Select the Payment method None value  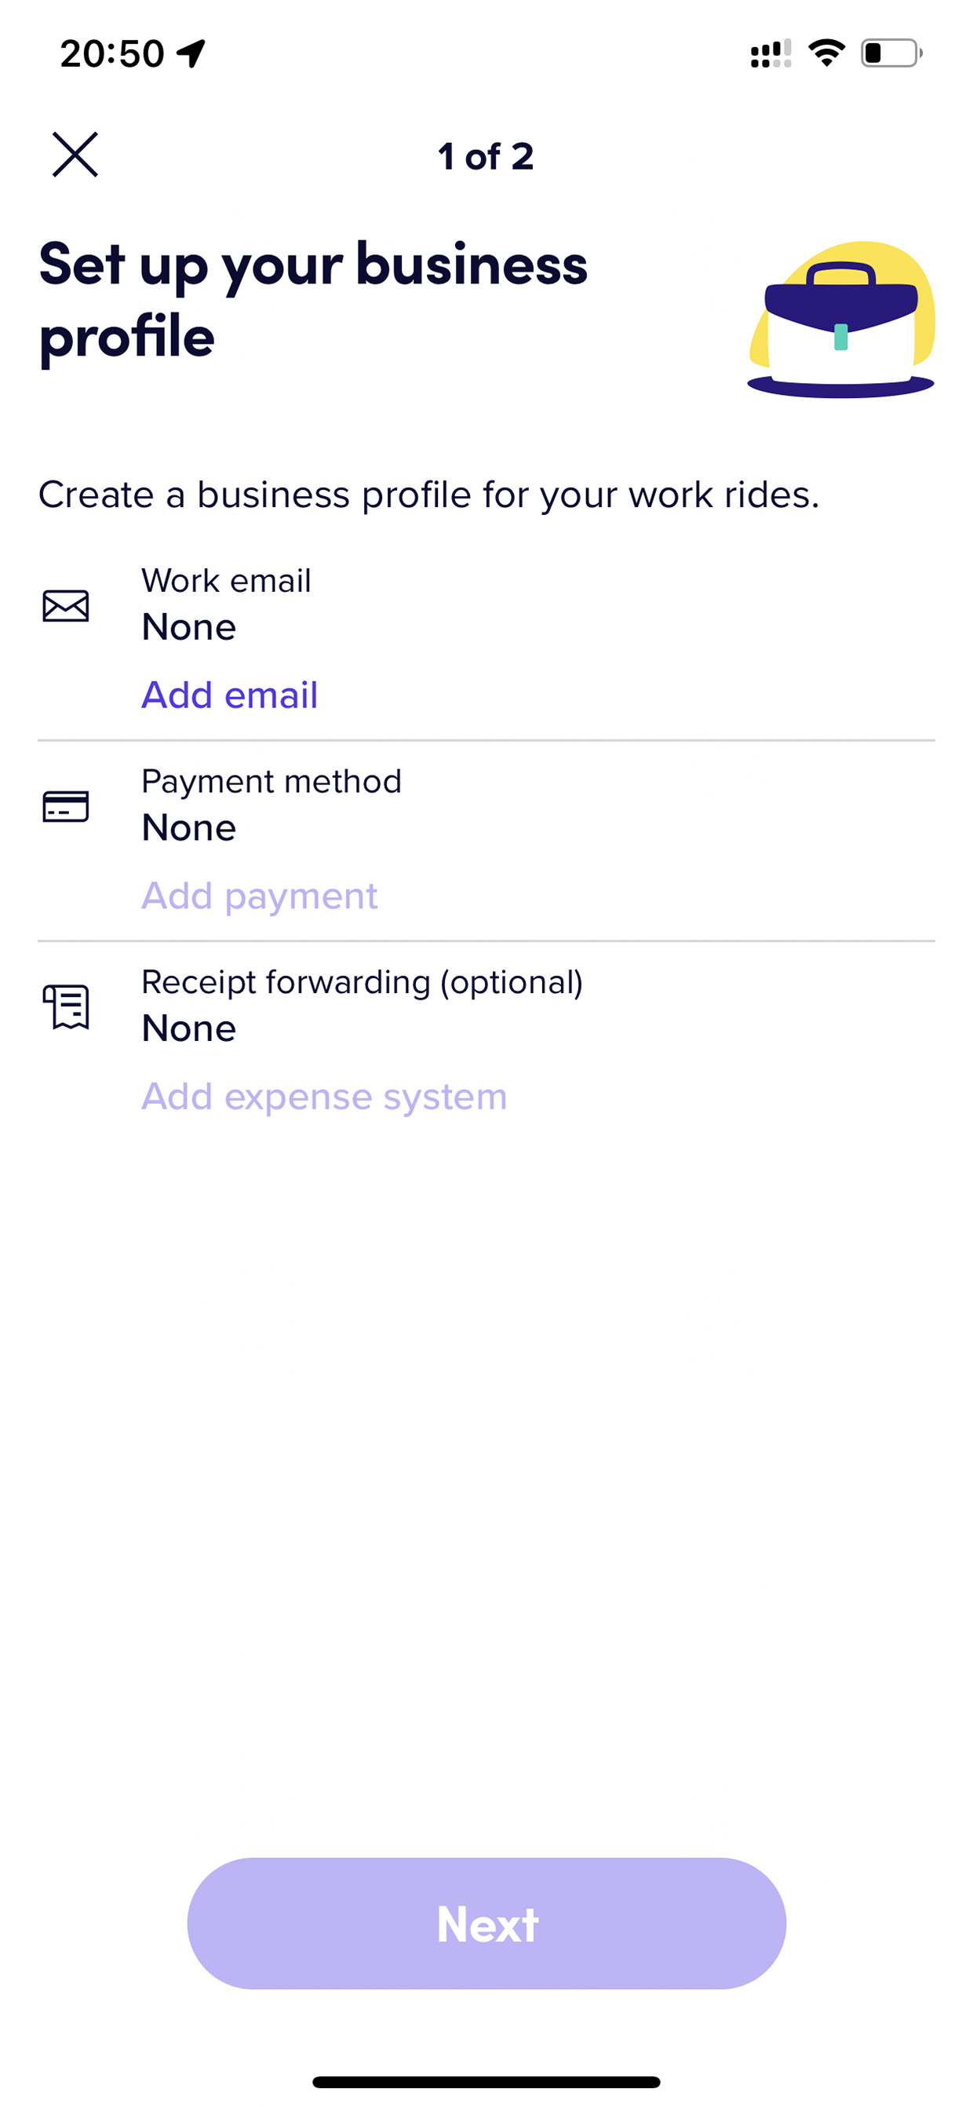[x=189, y=827]
